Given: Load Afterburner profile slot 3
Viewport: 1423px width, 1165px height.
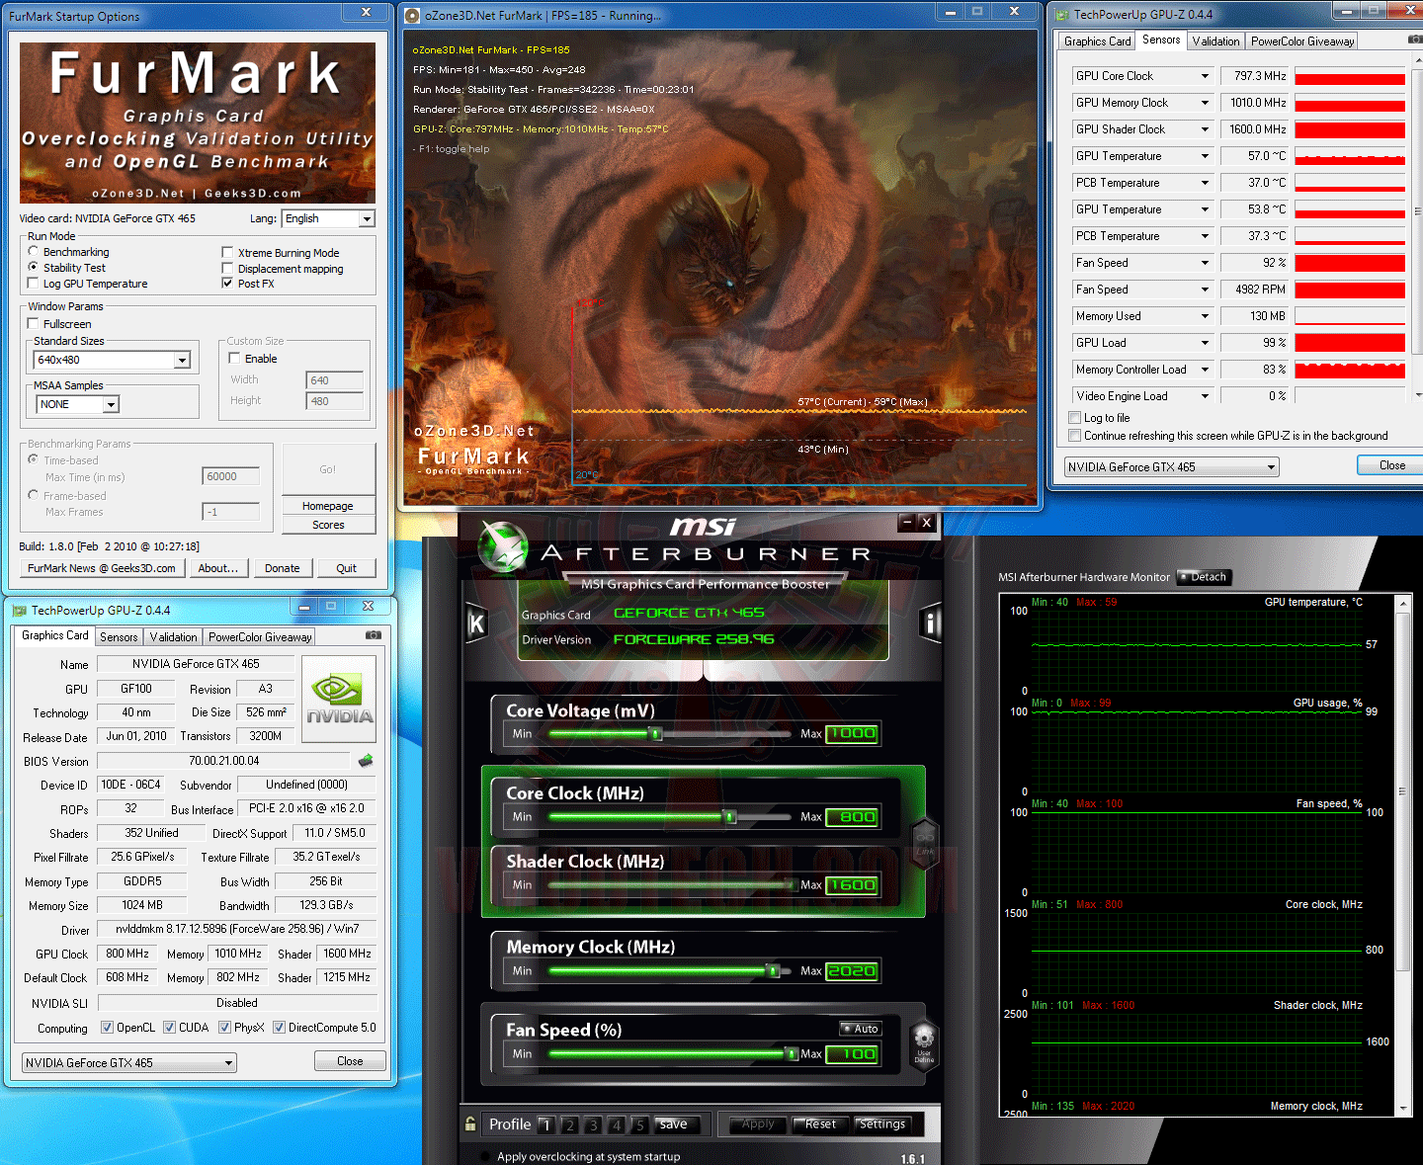Looking at the screenshot, I should [x=593, y=1124].
